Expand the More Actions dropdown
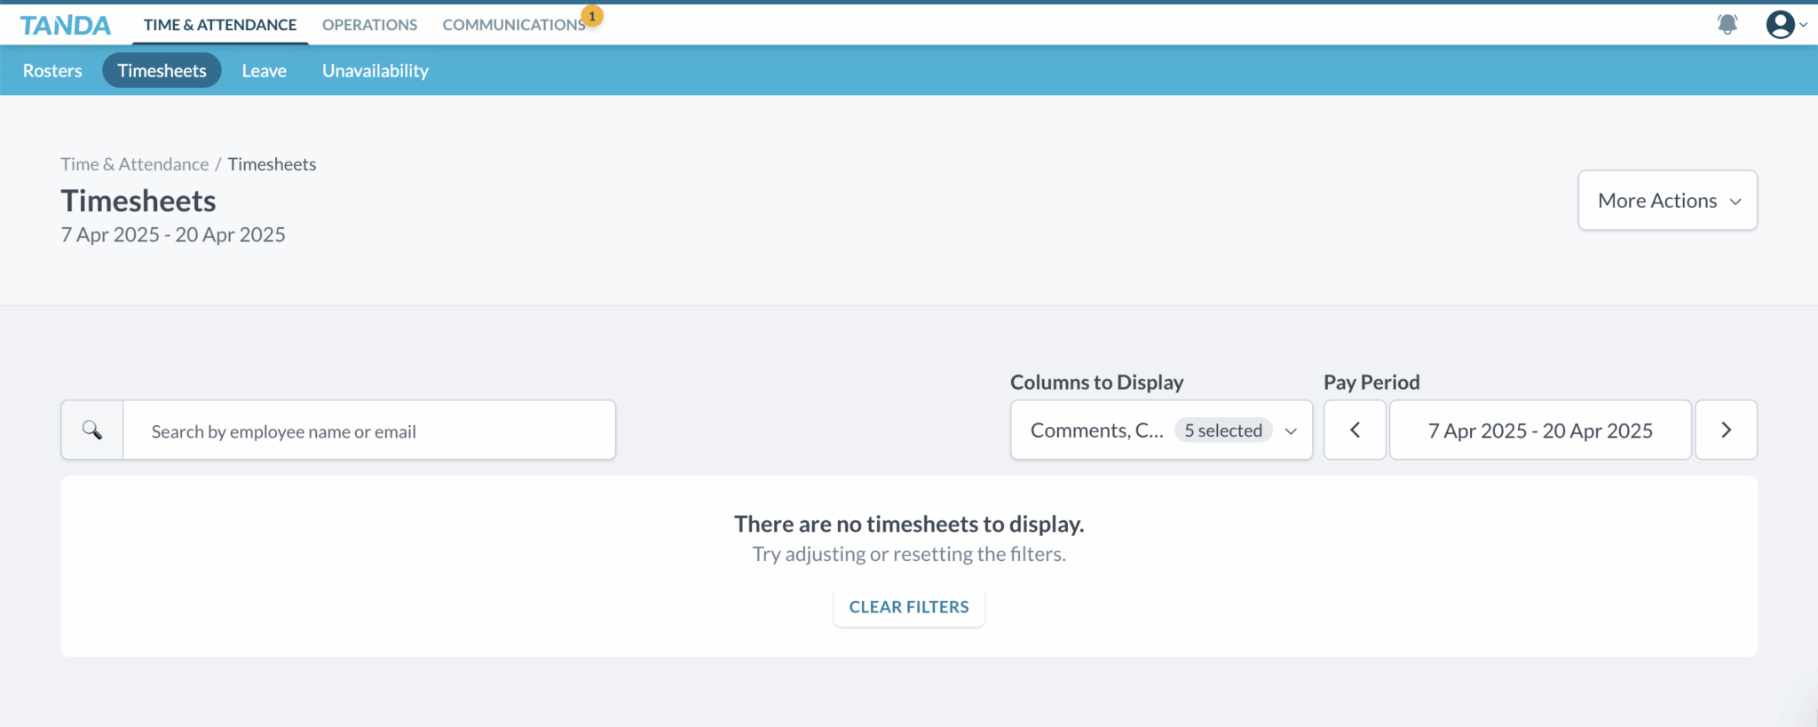The image size is (1818, 727). pyautogui.click(x=1667, y=201)
